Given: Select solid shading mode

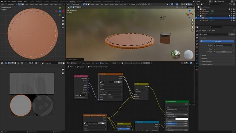Looking at the screenshot, I should coord(187,4).
